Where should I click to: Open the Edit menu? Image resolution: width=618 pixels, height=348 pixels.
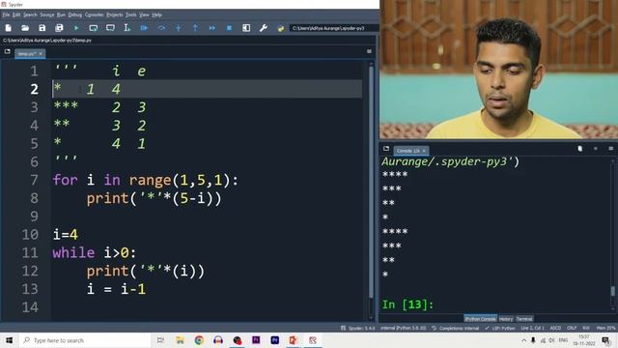pos(16,14)
